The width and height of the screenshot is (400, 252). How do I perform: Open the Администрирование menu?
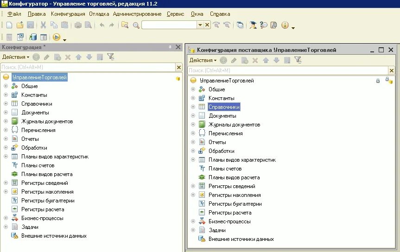137,14
